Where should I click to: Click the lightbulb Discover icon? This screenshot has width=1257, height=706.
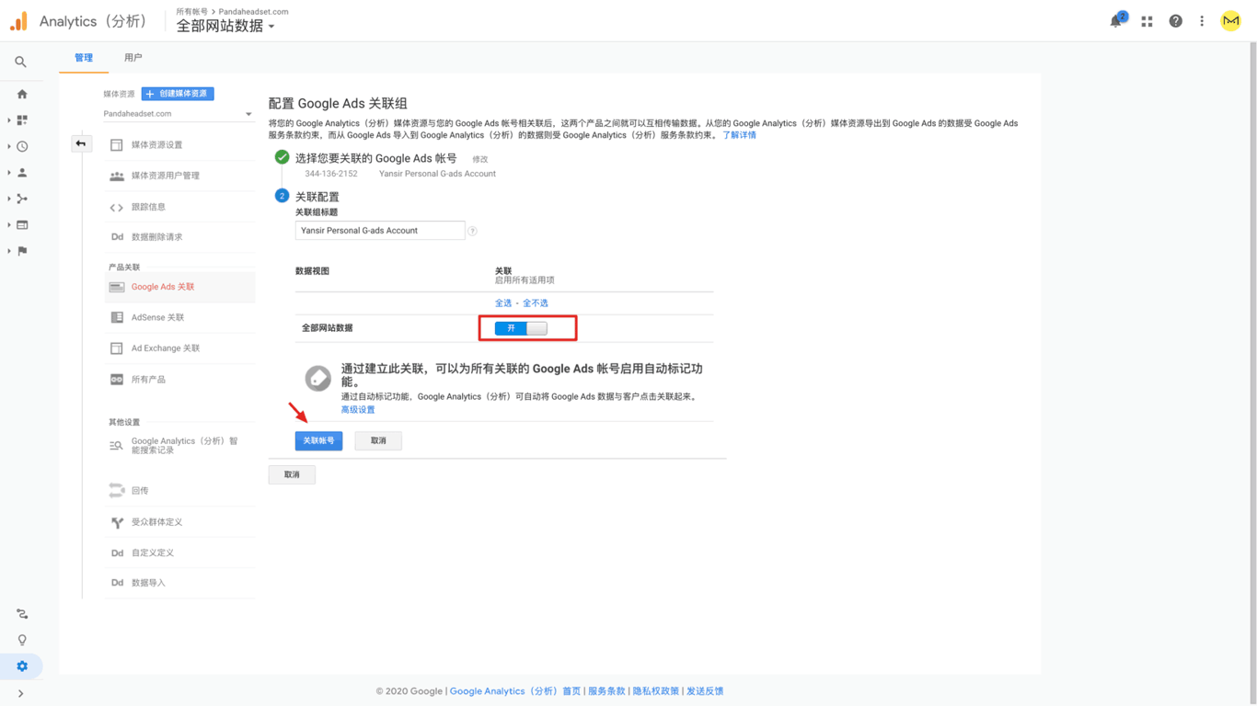22,640
